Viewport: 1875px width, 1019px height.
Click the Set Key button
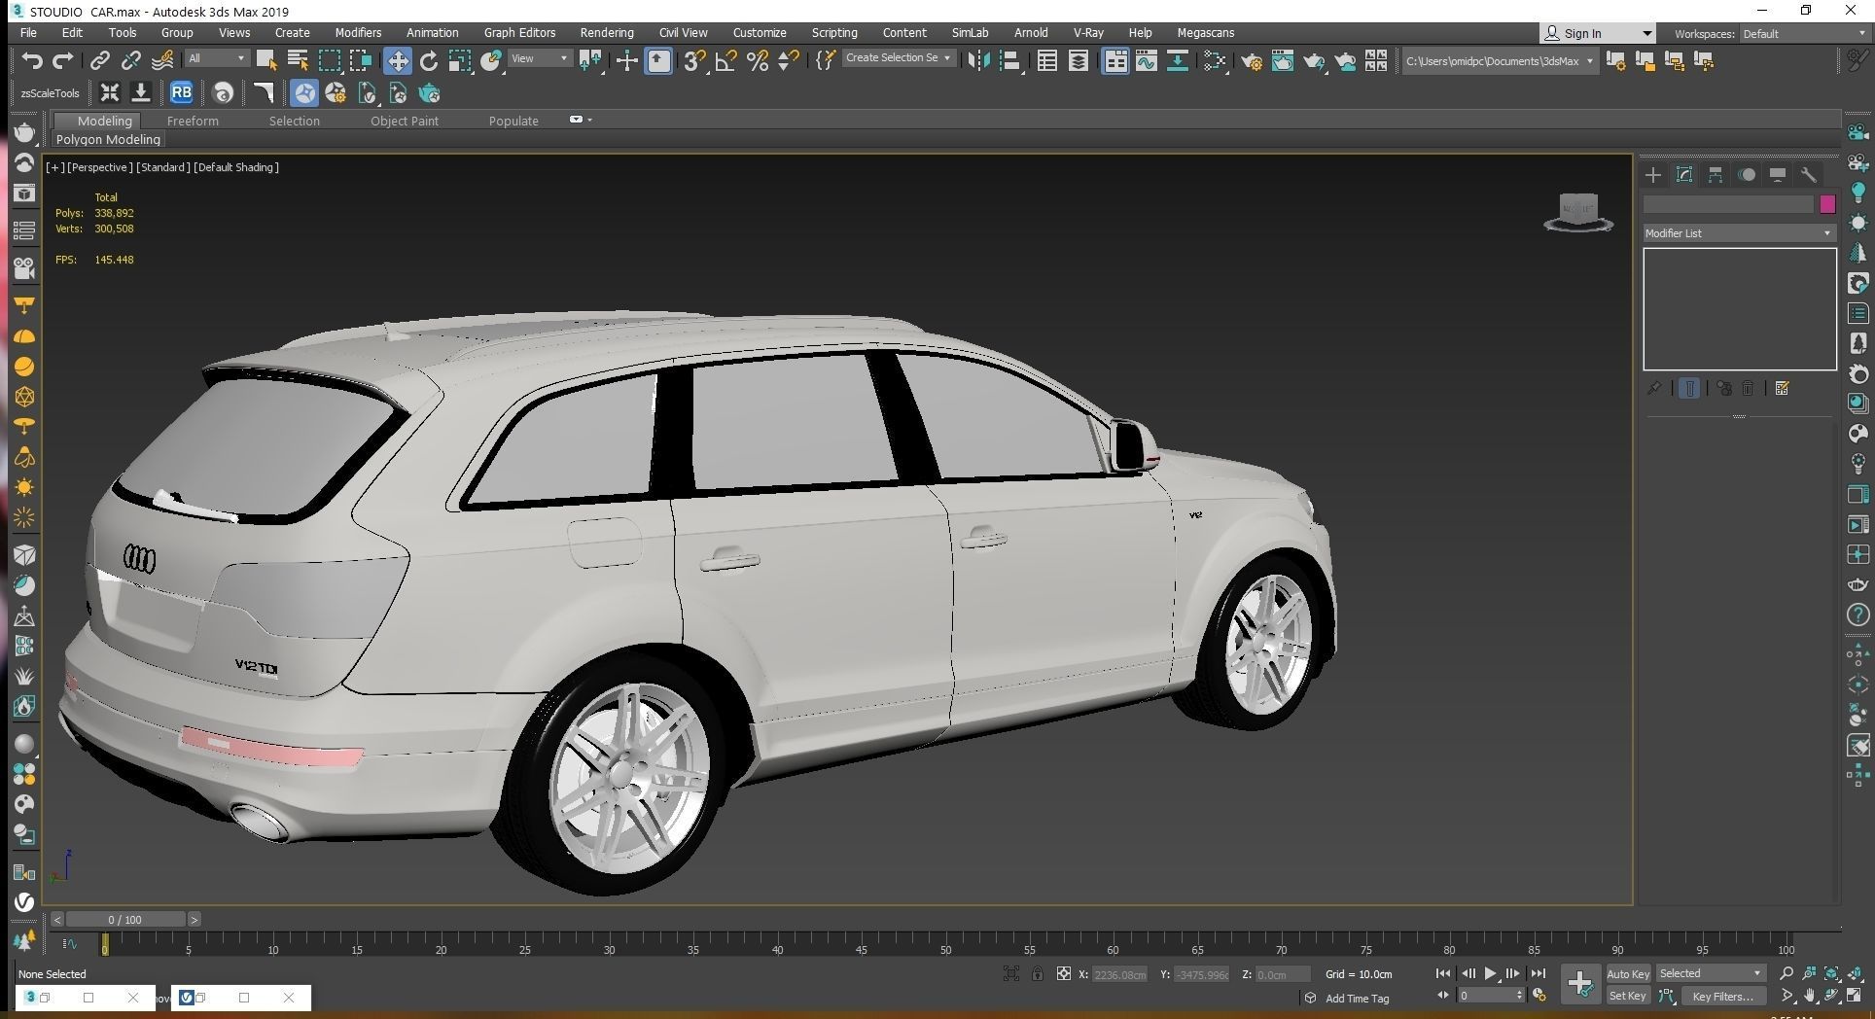[x=1627, y=996]
